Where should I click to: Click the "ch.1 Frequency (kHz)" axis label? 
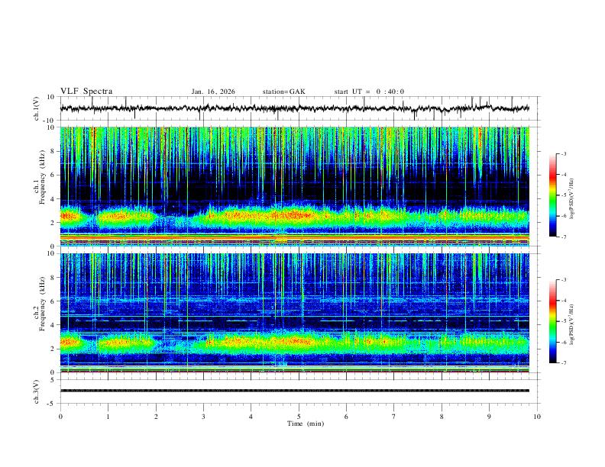(x=40, y=177)
